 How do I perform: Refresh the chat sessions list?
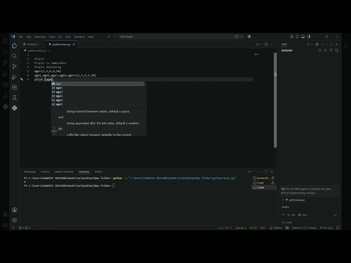(320, 50)
